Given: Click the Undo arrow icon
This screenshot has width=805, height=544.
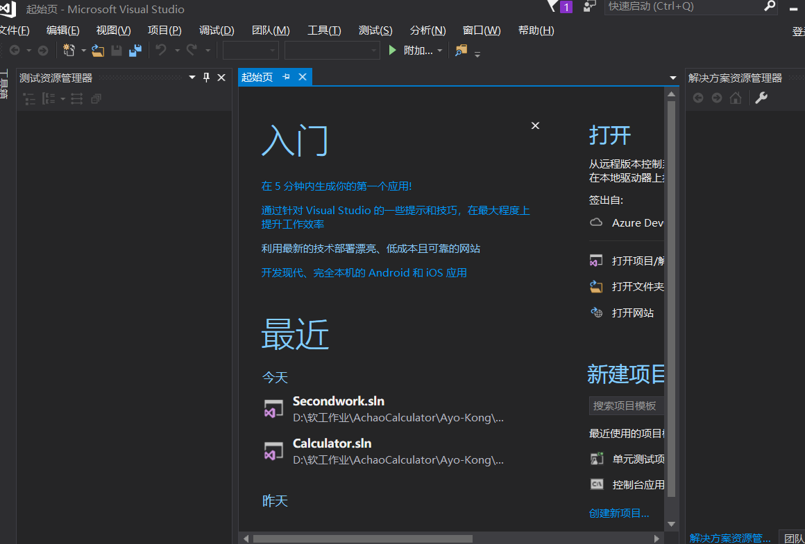Looking at the screenshot, I should point(161,50).
